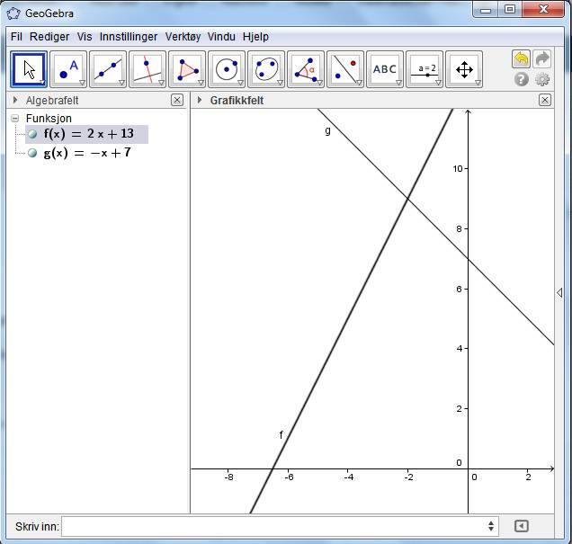
Task: Maximize the GeoGebra window
Action: 510,10
